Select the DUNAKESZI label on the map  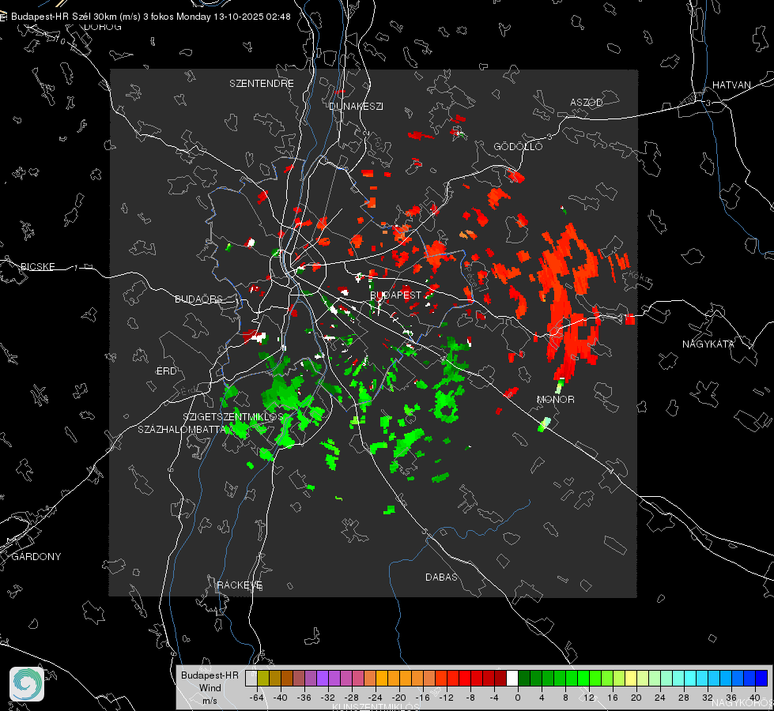(x=356, y=106)
